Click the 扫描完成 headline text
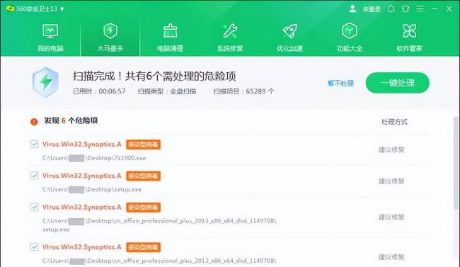Image resolution: width=460 pixels, height=267 pixels. [154, 76]
